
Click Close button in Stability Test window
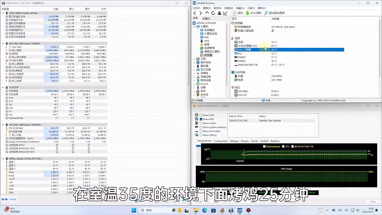[x=373, y=202]
